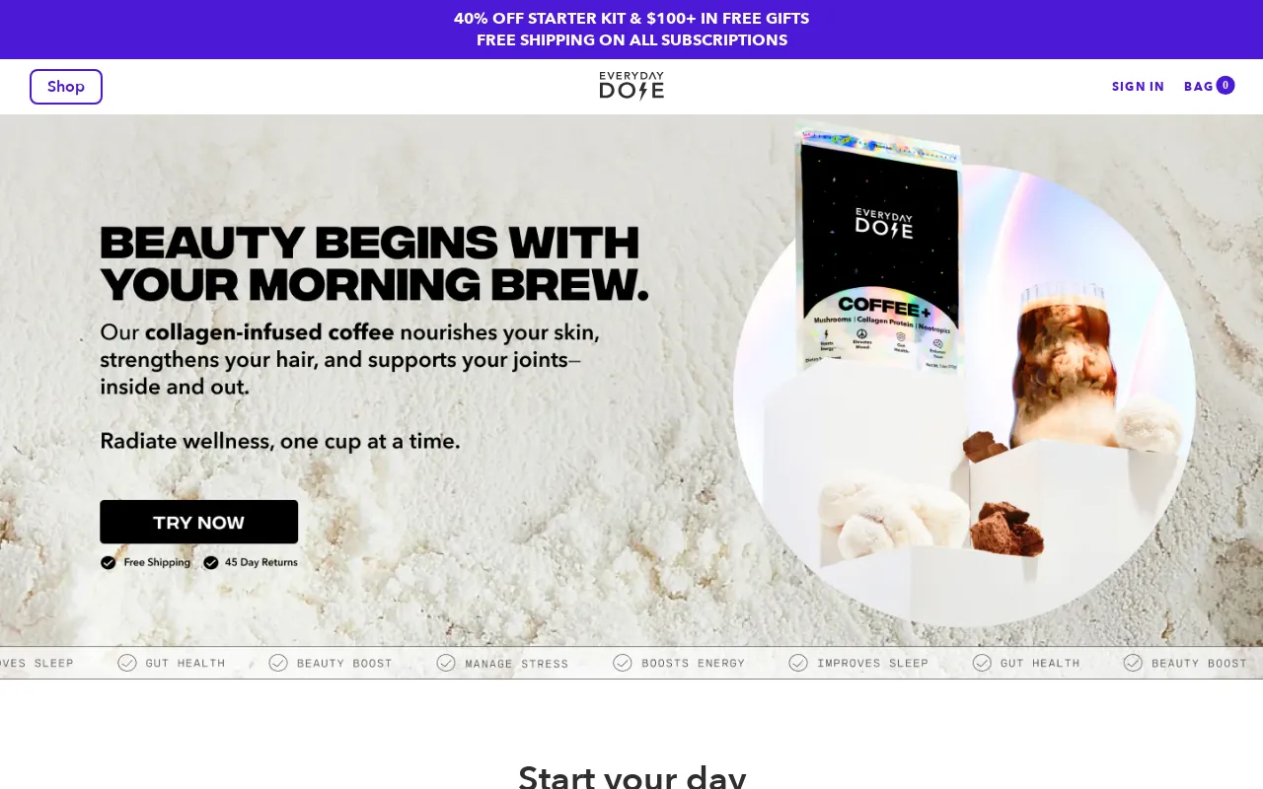Click the Manage Stress checkmark icon
Viewport: 1263px width, 789px height.
pos(446,663)
